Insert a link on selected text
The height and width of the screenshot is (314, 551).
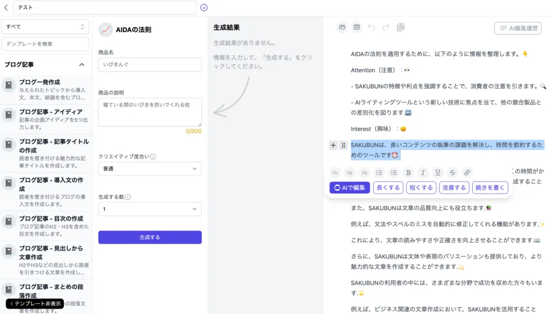[x=467, y=172]
